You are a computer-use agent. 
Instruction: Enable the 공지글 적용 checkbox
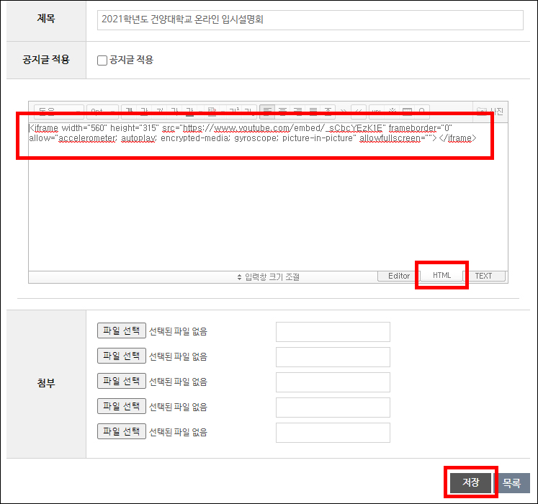pyautogui.click(x=102, y=60)
